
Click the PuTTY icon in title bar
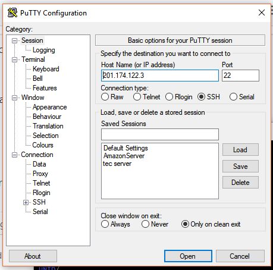(12, 12)
